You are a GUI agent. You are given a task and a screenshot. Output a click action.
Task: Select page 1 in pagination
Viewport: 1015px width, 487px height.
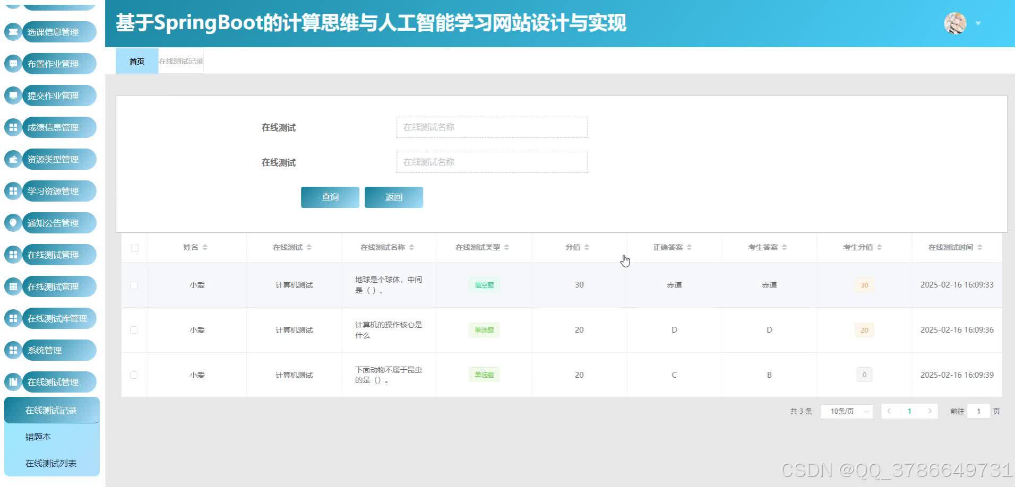(x=909, y=411)
